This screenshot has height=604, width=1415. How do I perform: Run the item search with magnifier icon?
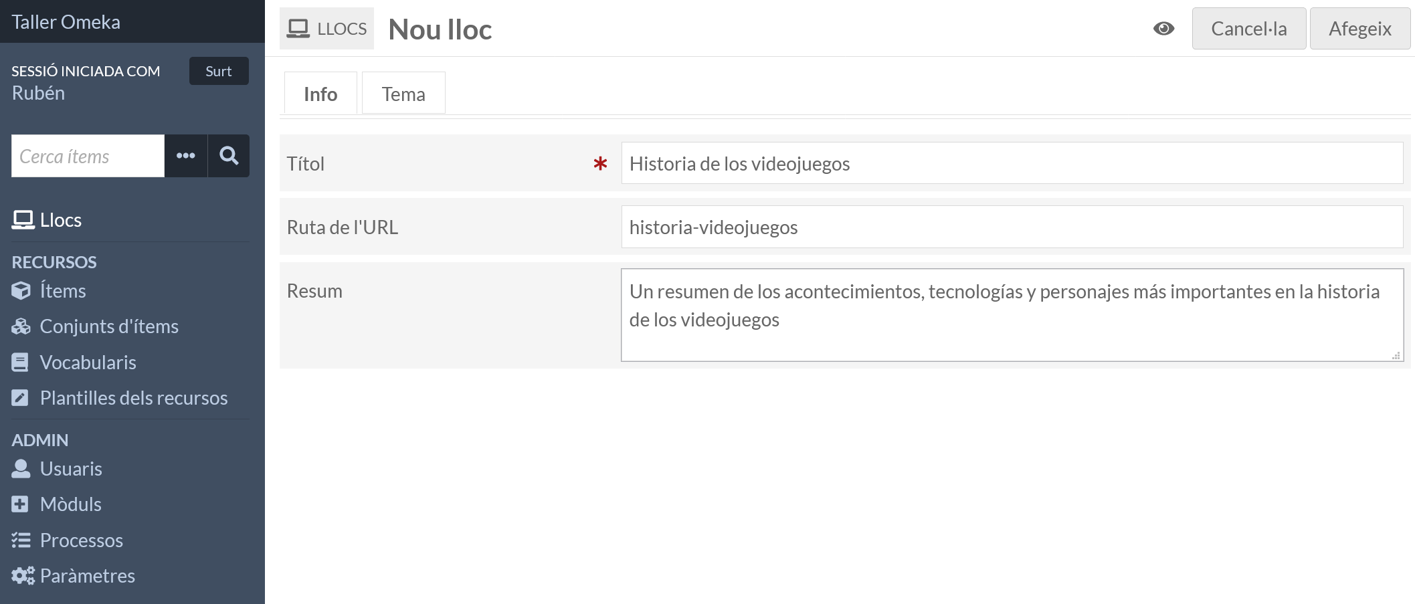pos(229,156)
